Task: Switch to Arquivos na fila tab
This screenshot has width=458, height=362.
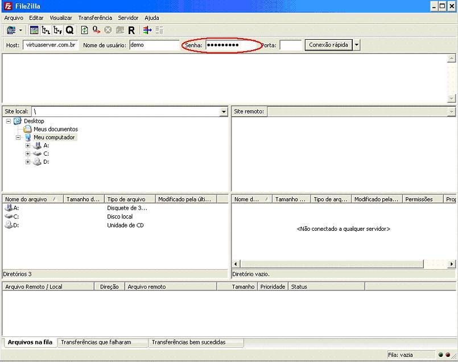Action: (x=30, y=342)
